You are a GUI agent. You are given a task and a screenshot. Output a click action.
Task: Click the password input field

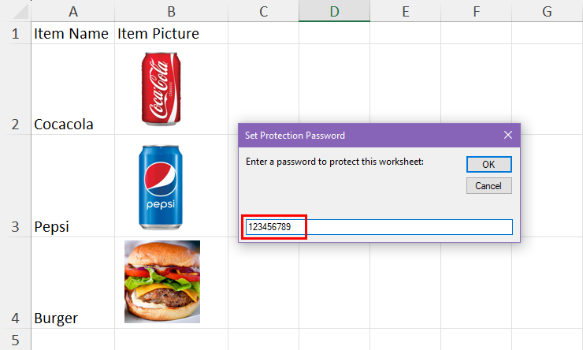379,227
